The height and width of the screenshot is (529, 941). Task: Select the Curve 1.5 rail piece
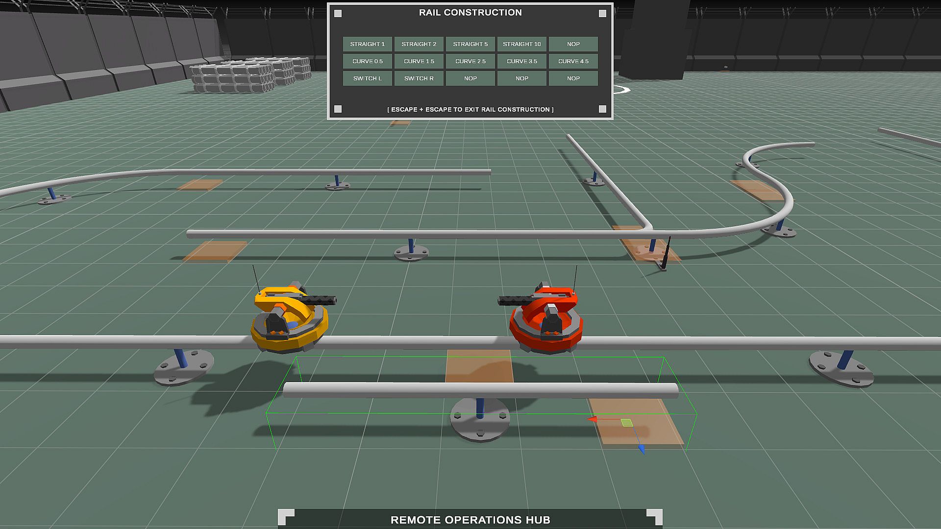pyautogui.click(x=419, y=61)
